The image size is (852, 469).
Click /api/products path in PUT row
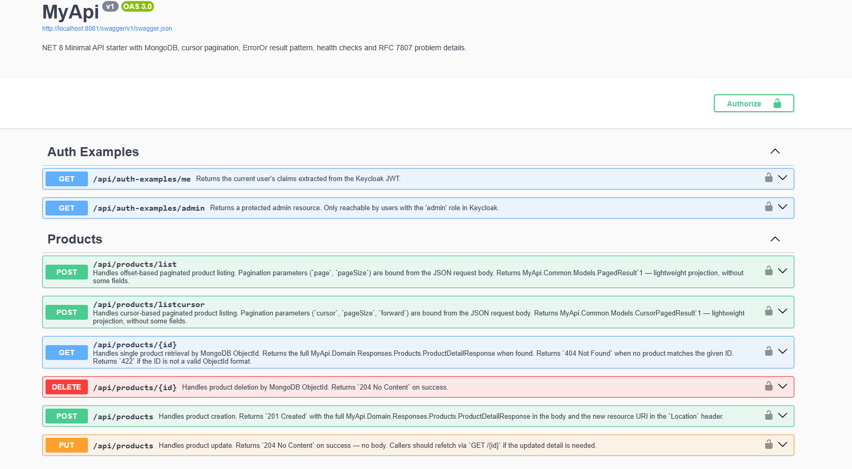click(x=123, y=446)
